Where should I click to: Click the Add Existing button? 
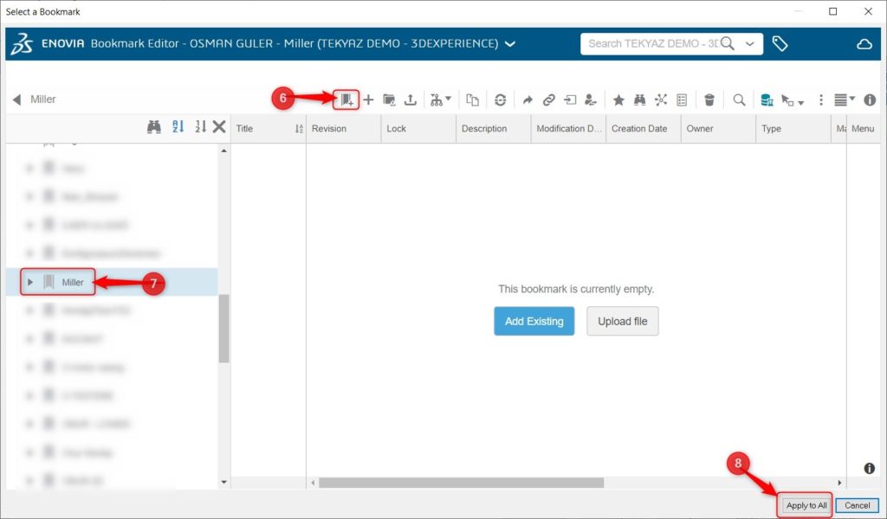(534, 321)
